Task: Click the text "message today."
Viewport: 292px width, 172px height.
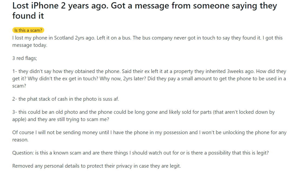Action: click(x=30, y=45)
